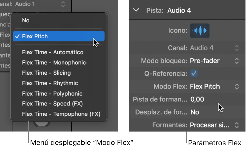Select No in the Flex mode menu
This screenshot has height=150, width=246.
(x=26, y=20)
